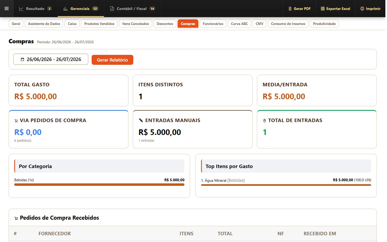Click the Media/Entrada R$ 5.000,00 value
This screenshot has width=387, height=242.
(284, 96)
